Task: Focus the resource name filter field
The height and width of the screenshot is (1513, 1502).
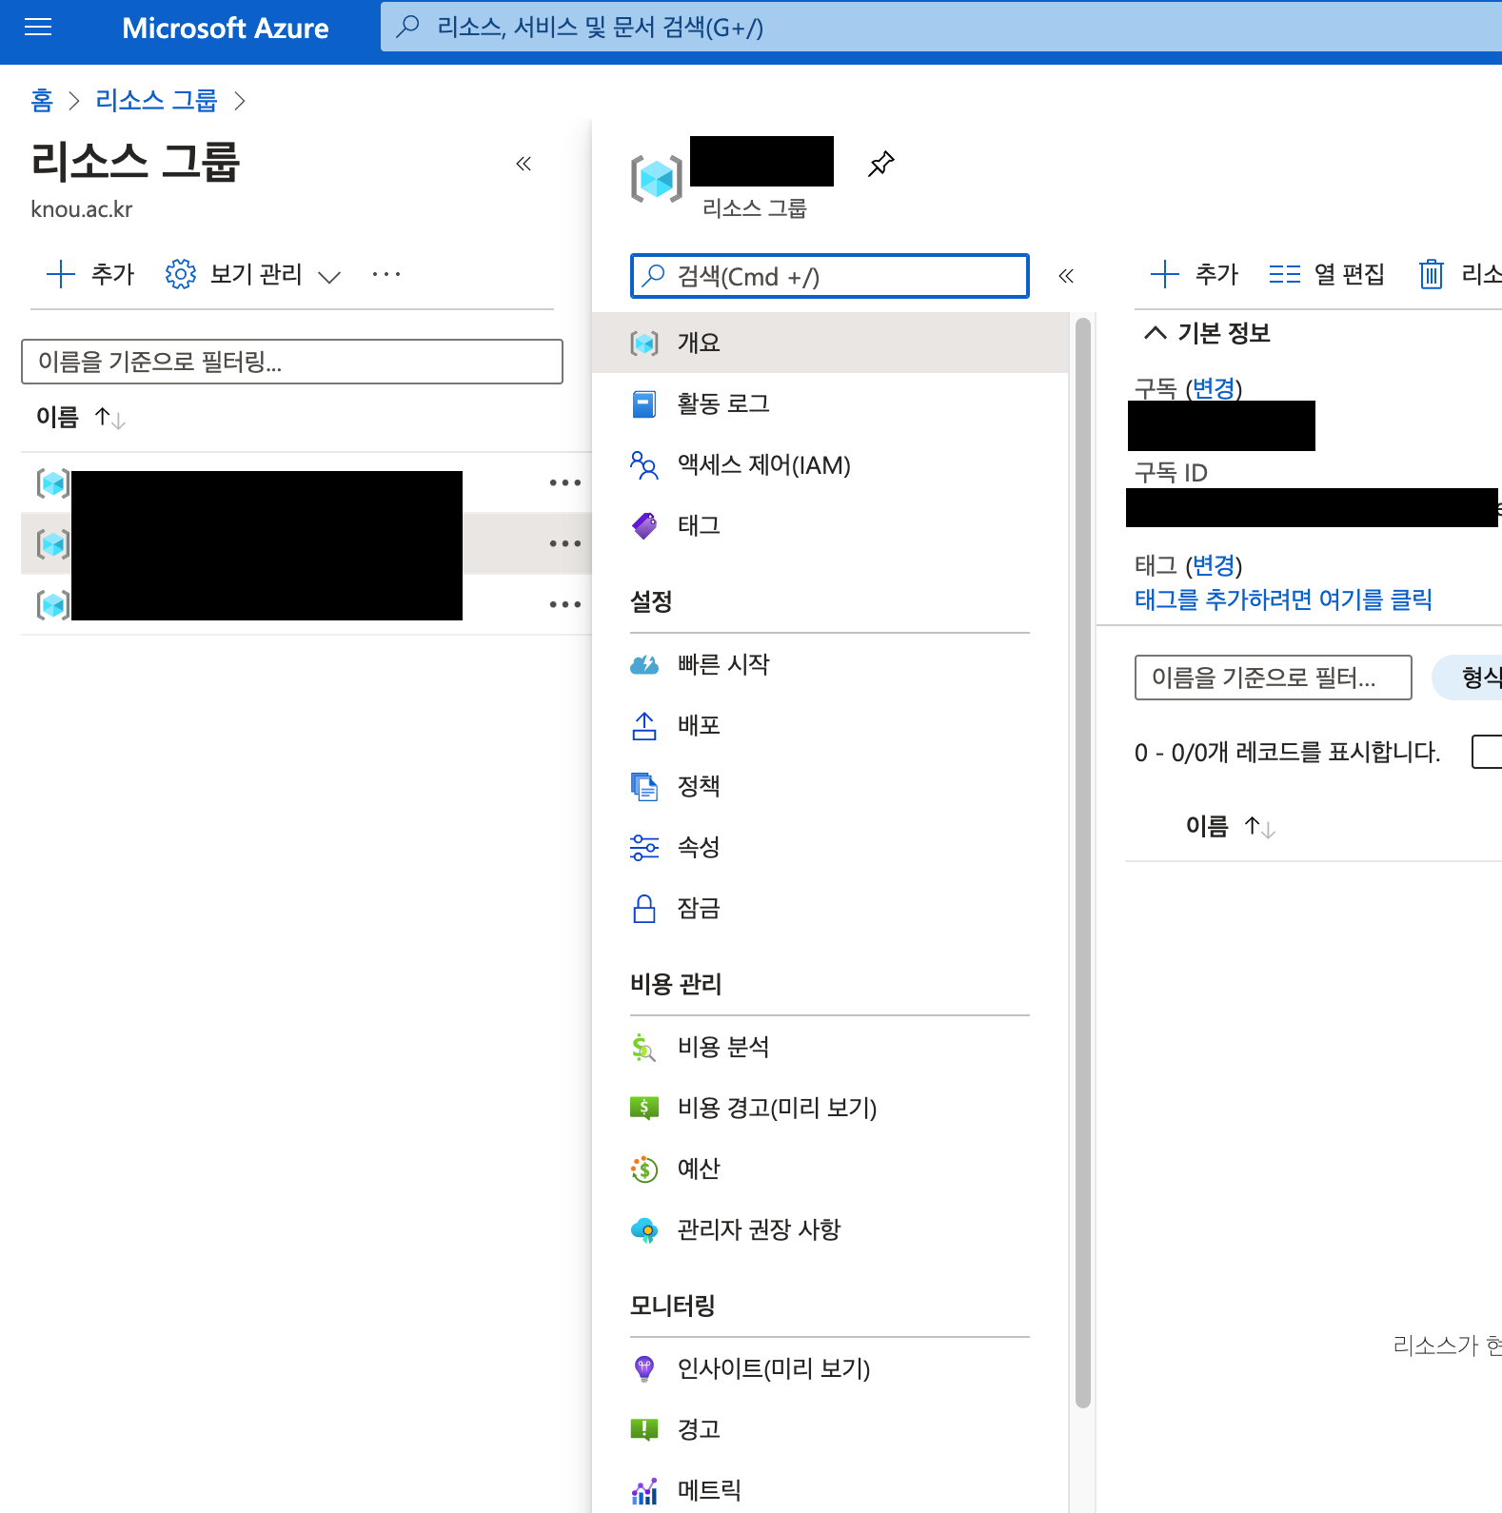Action: pos(1273,678)
